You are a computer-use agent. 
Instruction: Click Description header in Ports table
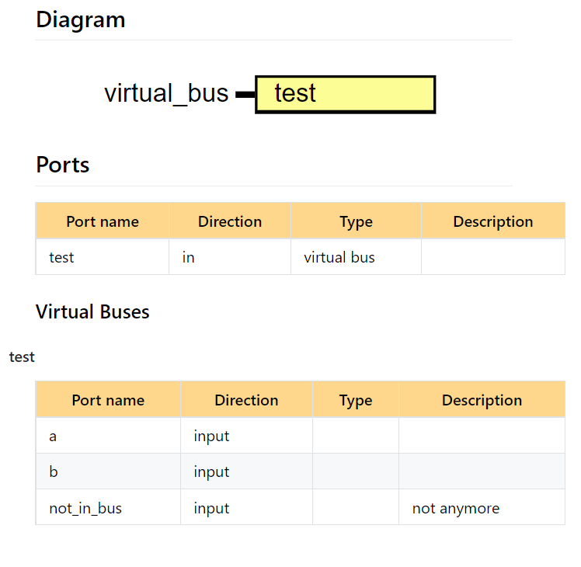point(493,221)
